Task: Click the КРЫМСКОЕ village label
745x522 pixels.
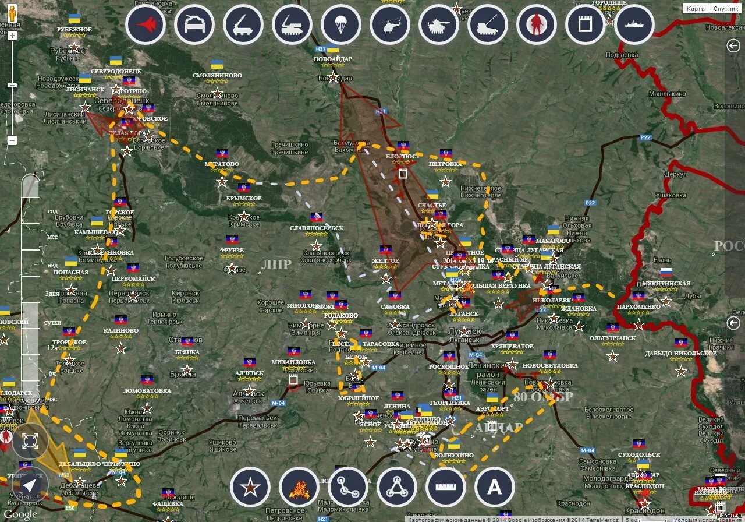Action: 244,198
